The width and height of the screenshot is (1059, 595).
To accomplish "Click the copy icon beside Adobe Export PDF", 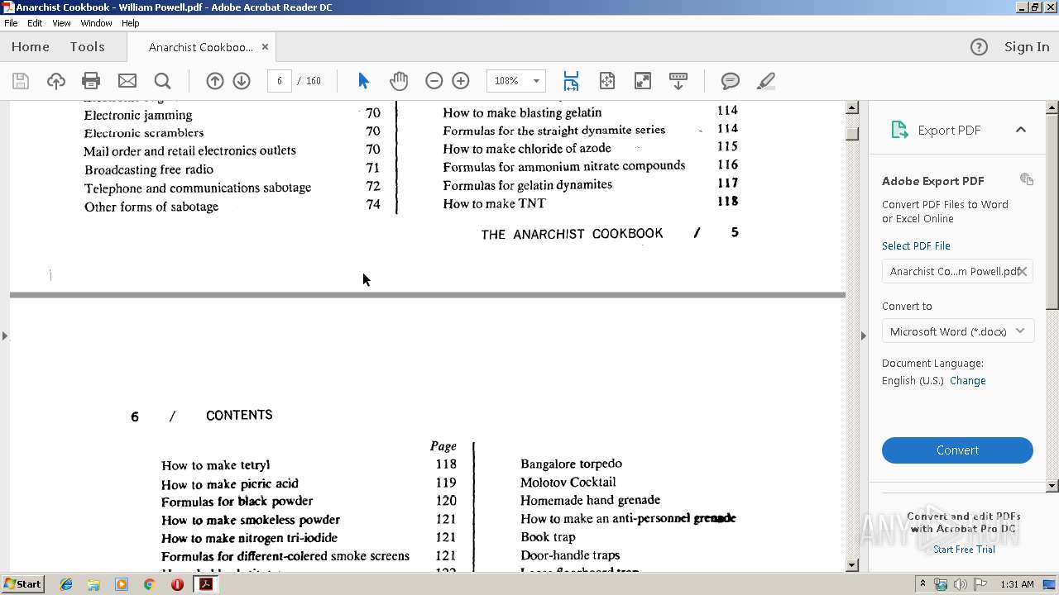I will (1027, 179).
